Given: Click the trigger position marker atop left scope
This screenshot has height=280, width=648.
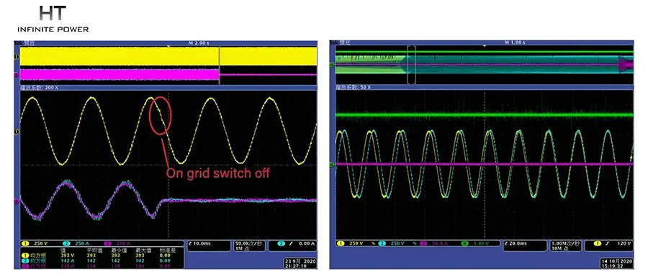Looking at the screenshot, I should pyautogui.click(x=168, y=46).
